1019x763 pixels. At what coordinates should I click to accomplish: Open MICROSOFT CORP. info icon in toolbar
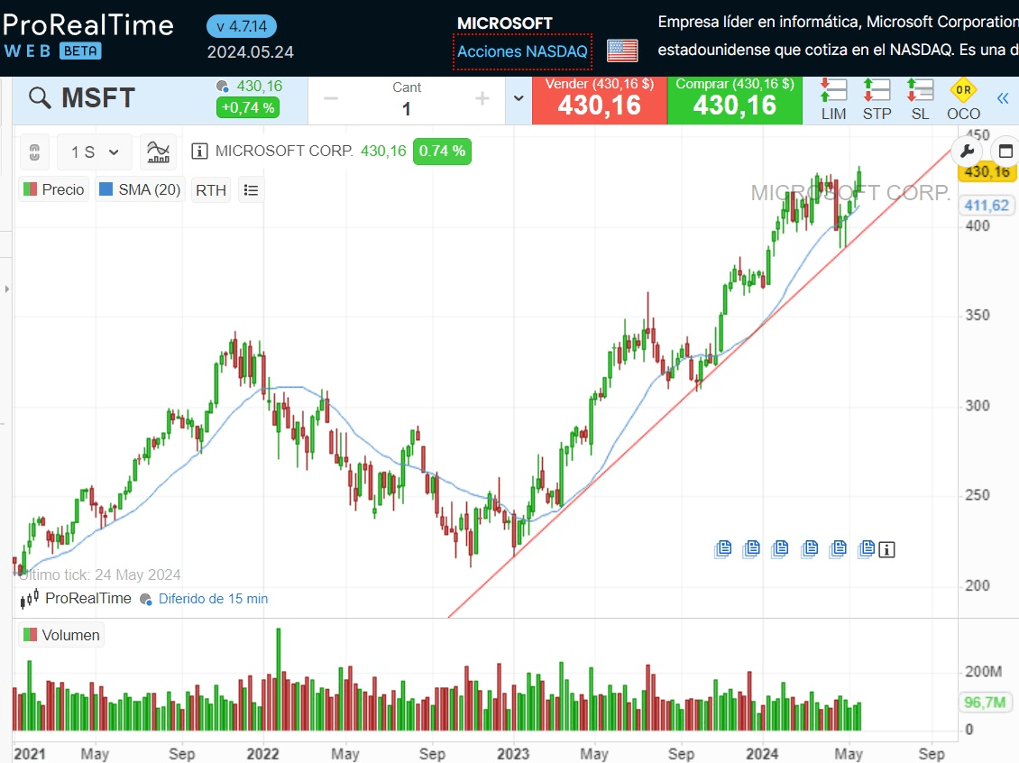(200, 152)
